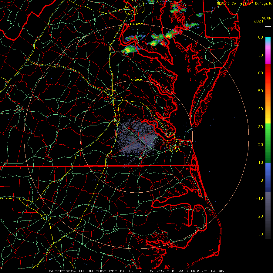
Task: Click the NEXR label above color scale
Action: [x=267, y=18]
